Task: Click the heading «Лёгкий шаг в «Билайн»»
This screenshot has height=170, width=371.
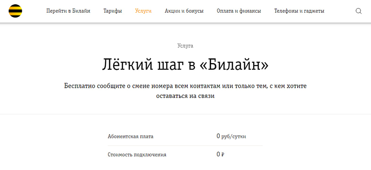Action: tap(185, 65)
